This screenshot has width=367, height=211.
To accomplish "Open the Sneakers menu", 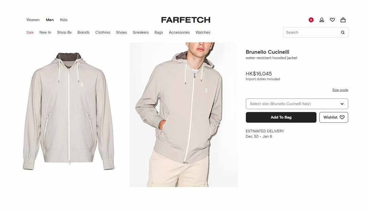I will [x=141, y=32].
